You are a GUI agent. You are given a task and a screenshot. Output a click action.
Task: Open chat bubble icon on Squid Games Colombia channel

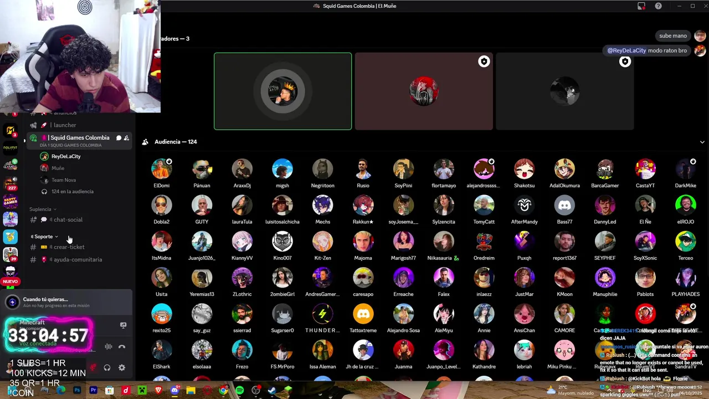[x=119, y=138]
